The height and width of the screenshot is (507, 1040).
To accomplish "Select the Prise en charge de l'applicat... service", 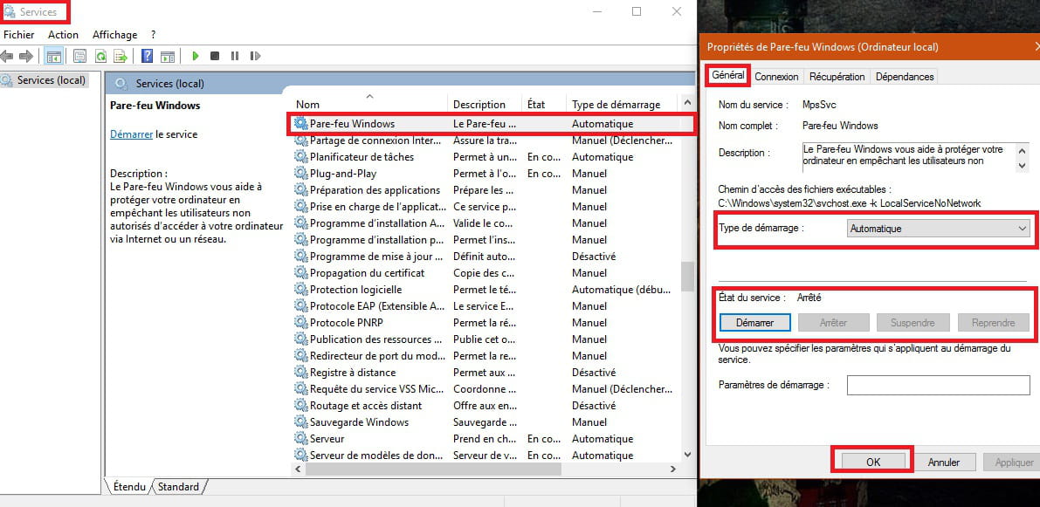I will [x=486, y=207].
